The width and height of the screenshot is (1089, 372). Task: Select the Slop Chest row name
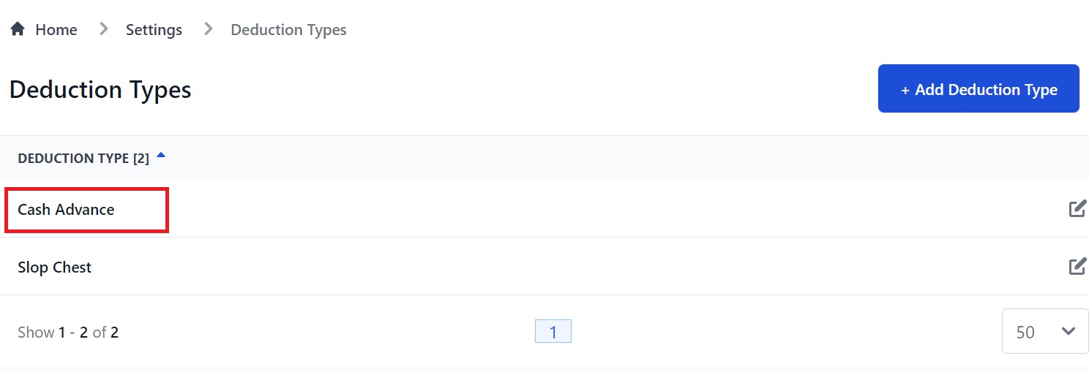pos(54,267)
